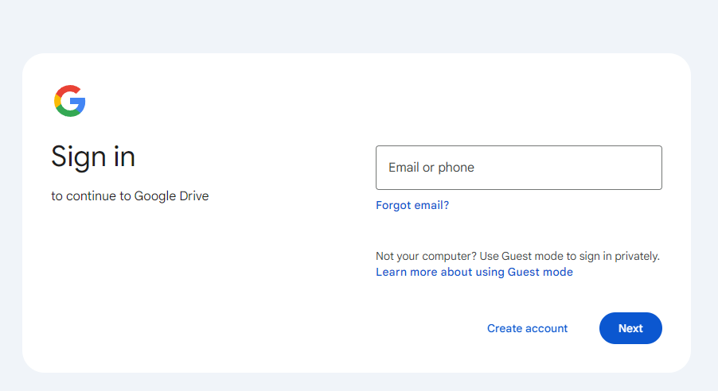The width and height of the screenshot is (718, 391).
Task: Click the 'to continue to Google Drive' text
Action: tap(130, 196)
